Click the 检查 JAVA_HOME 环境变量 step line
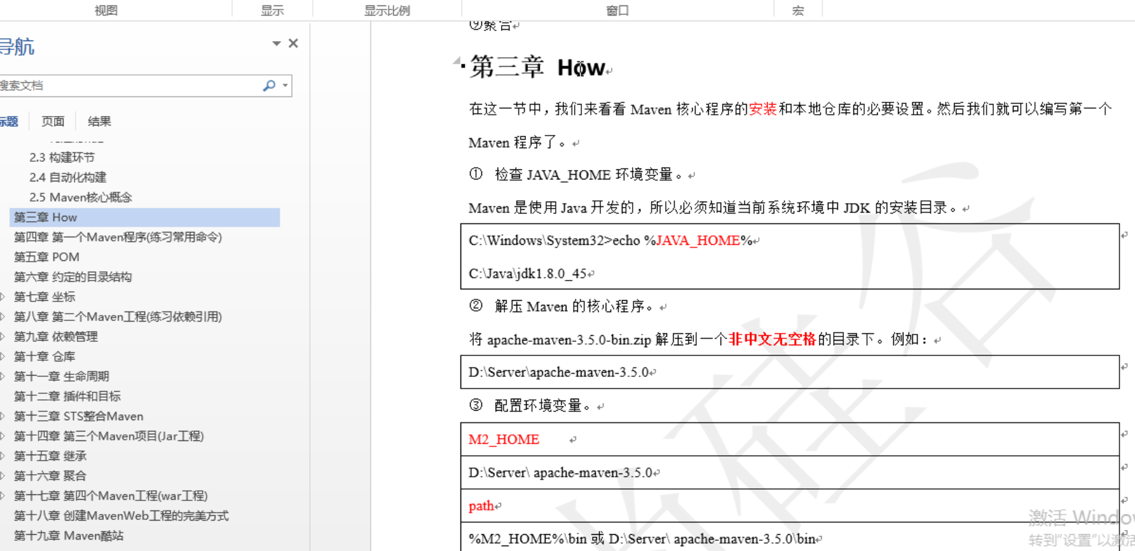Viewport: 1135px width, 551px height. coord(578,175)
